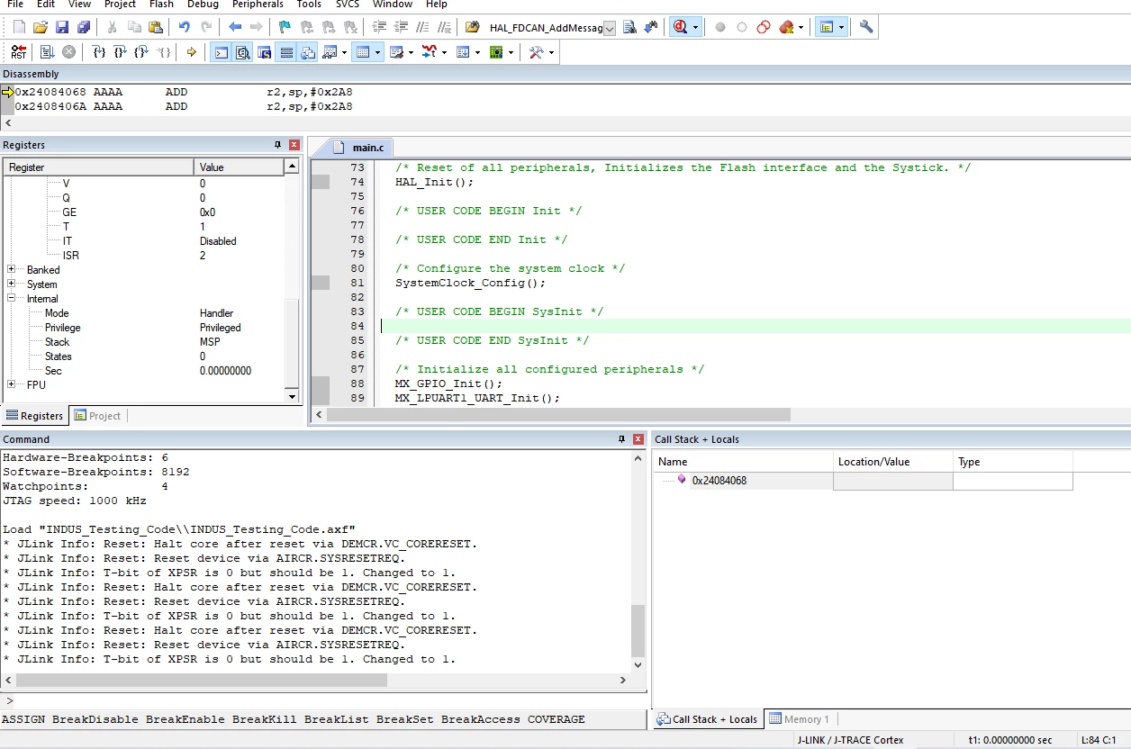Viewport: 1131px width, 749px height.
Task: Start/stop debug session with magnifier d icon
Action: click(680, 27)
